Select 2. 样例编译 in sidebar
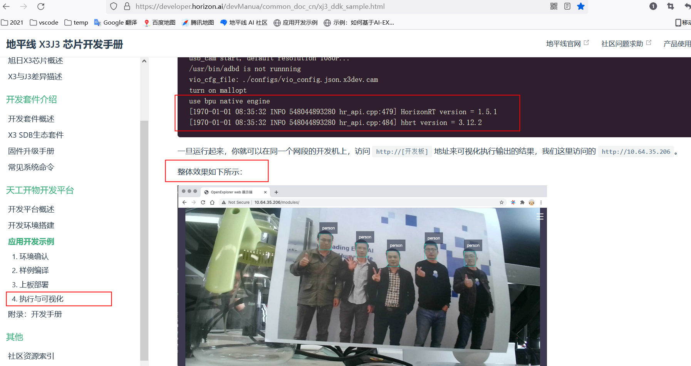Image resolution: width=691 pixels, height=366 pixels. 30,271
